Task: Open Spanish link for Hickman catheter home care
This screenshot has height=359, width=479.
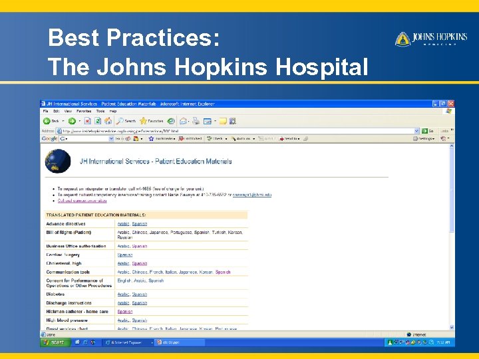Action: pos(125,312)
